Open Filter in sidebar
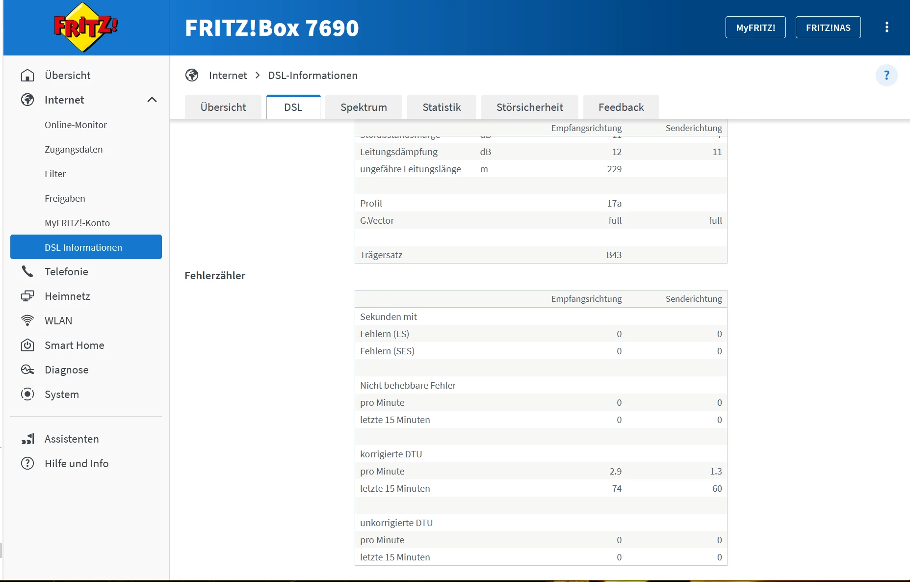Screen dimensions: 910x582 point(55,174)
